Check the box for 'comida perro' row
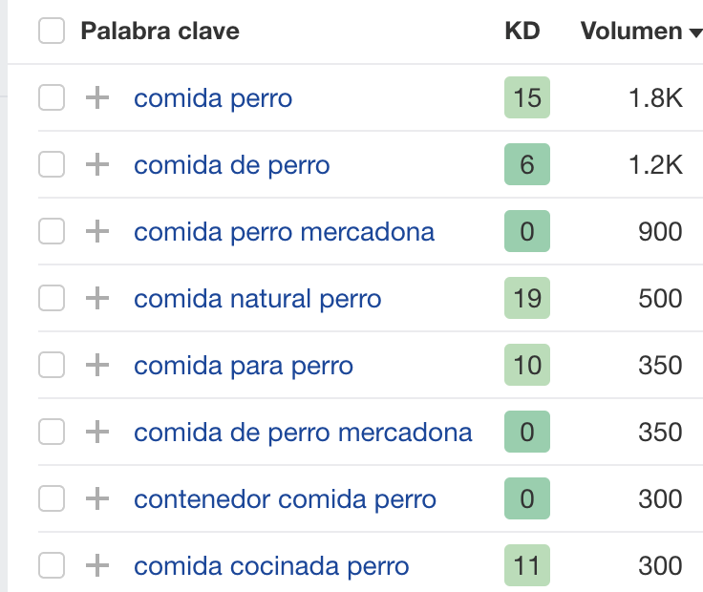703x592 pixels. coord(52,97)
